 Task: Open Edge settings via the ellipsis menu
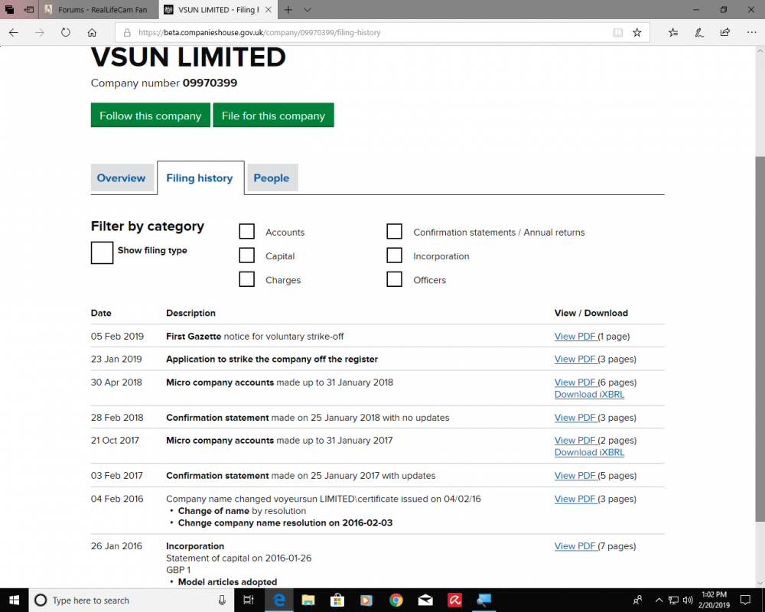752,32
